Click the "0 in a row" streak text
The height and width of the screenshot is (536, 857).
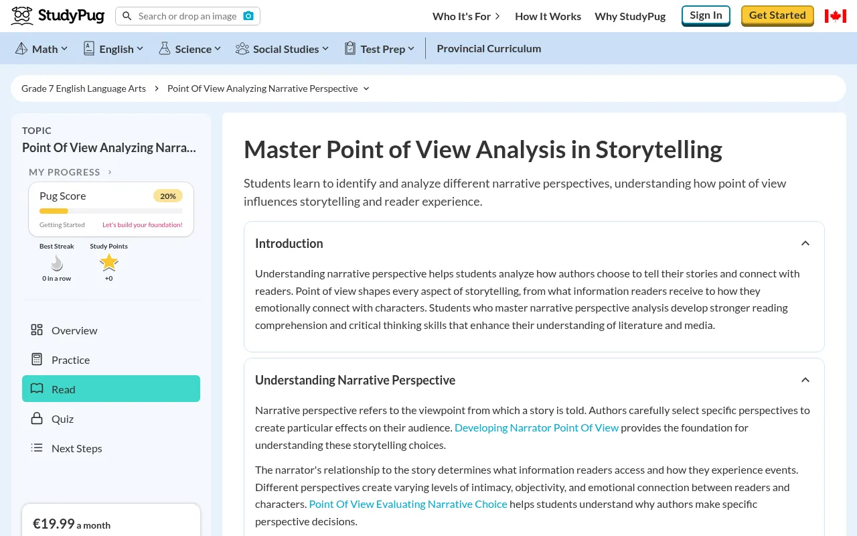pos(57,278)
